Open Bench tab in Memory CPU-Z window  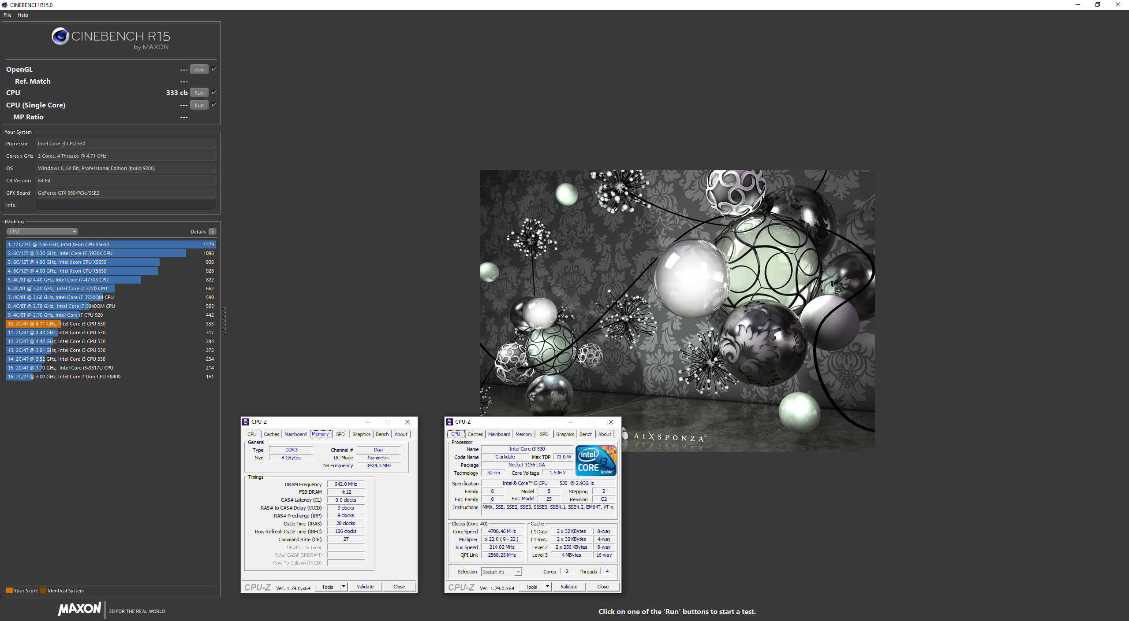(x=382, y=434)
